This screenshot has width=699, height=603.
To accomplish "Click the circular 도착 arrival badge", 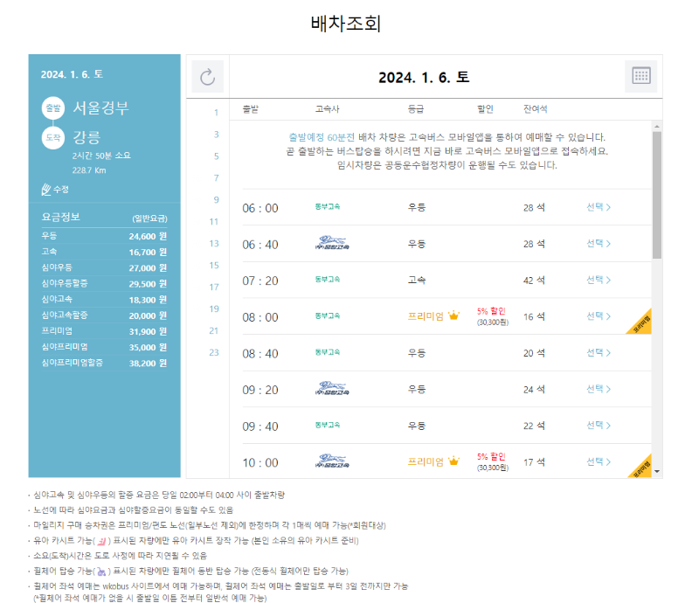I will coord(52,139).
